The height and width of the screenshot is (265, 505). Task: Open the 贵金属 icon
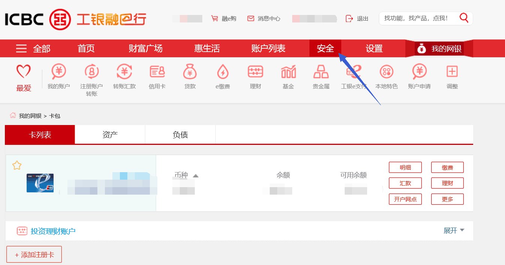click(x=321, y=77)
